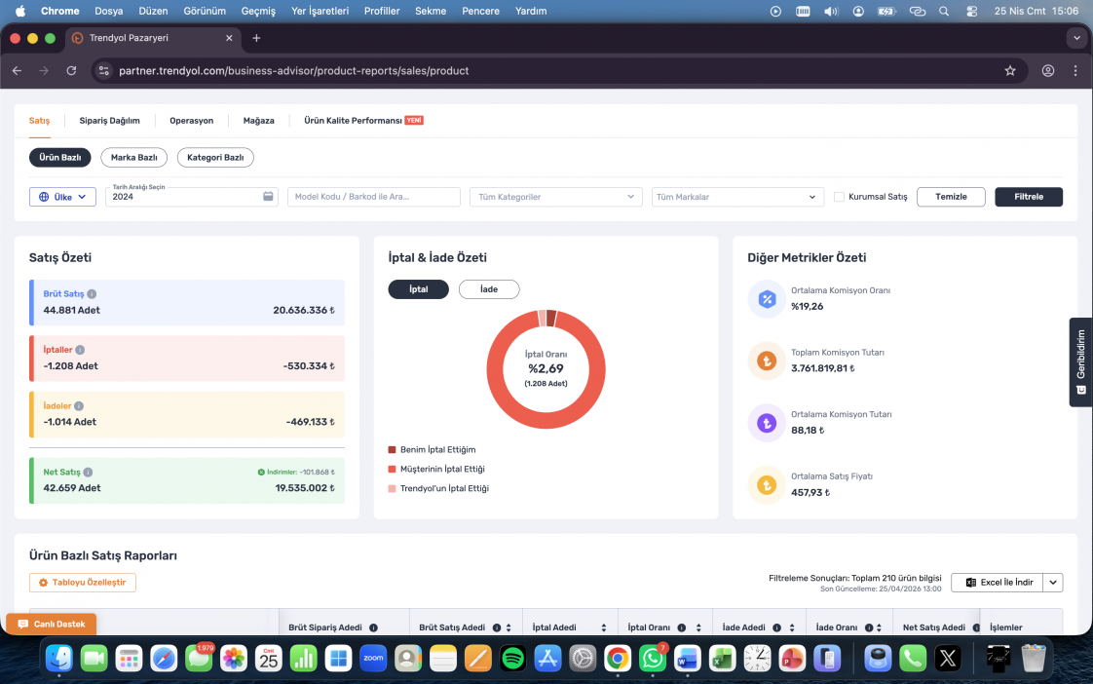Click the Ortalama Satış Fiyatı yellow lira icon
The width and height of the screenshot is (1093, 684).
click(767, 484)
